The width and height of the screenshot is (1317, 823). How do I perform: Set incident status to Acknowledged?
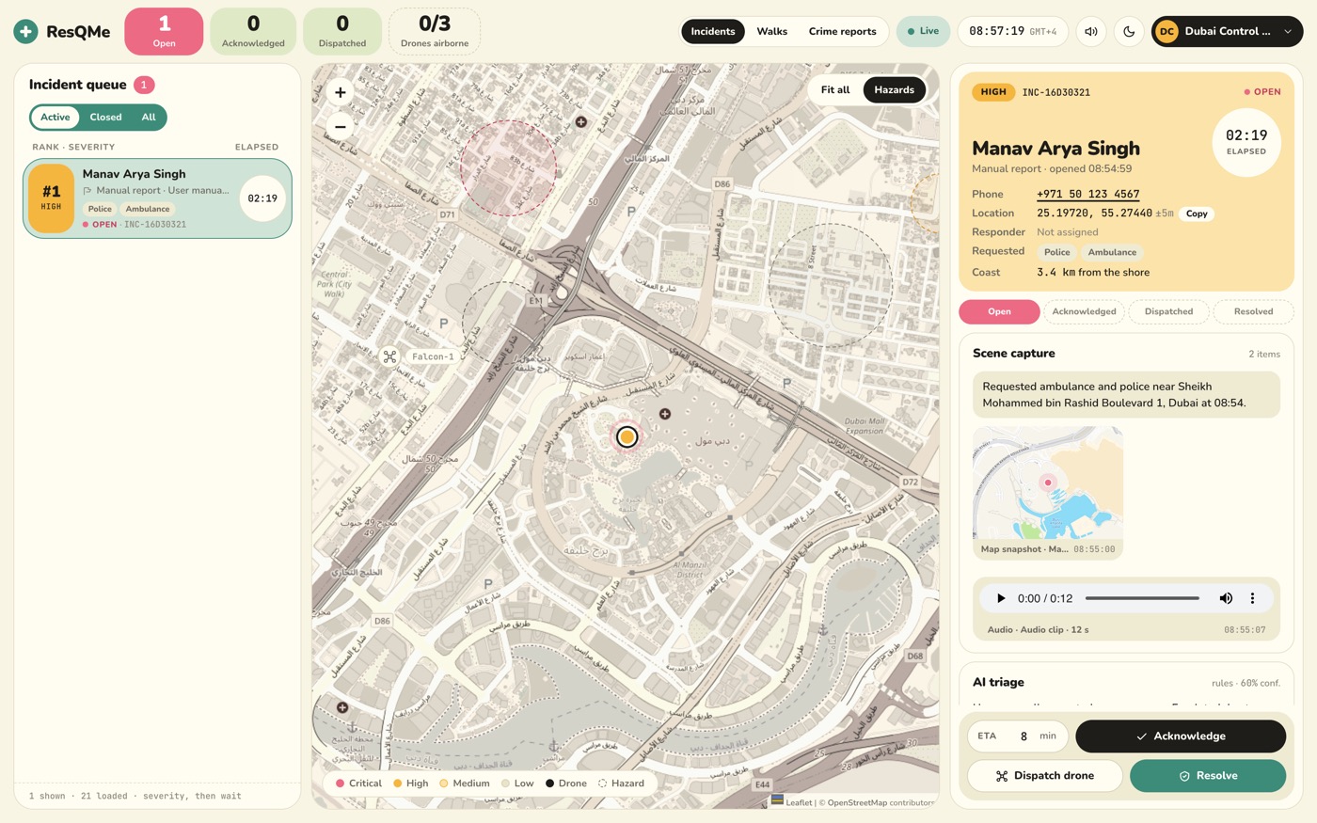(1084, 311)
